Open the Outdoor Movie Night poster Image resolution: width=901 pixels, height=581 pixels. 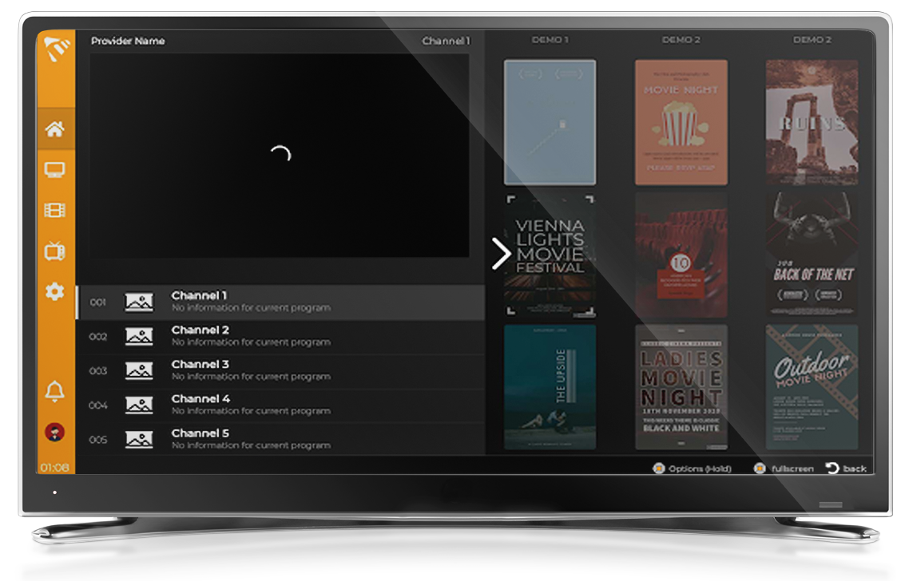[812, 387]
